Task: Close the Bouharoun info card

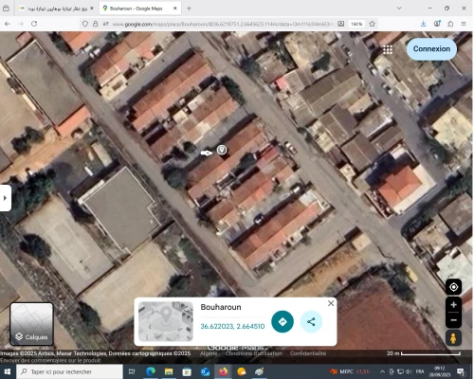Action: (x=331, y=303)
